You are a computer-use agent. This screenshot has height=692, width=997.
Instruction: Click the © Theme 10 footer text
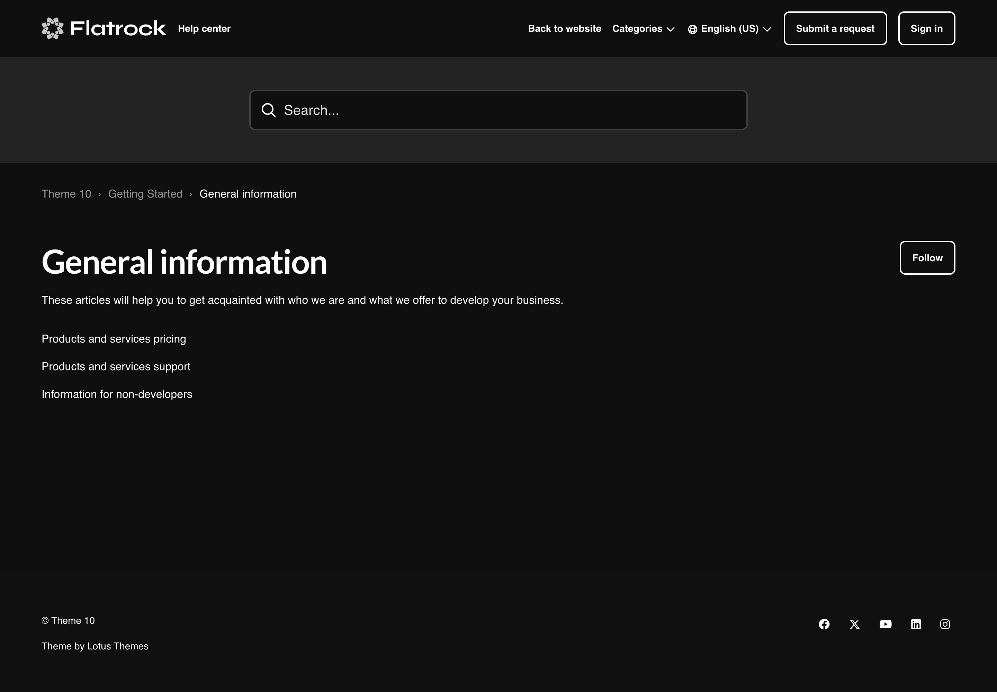(x=68, y=620)
